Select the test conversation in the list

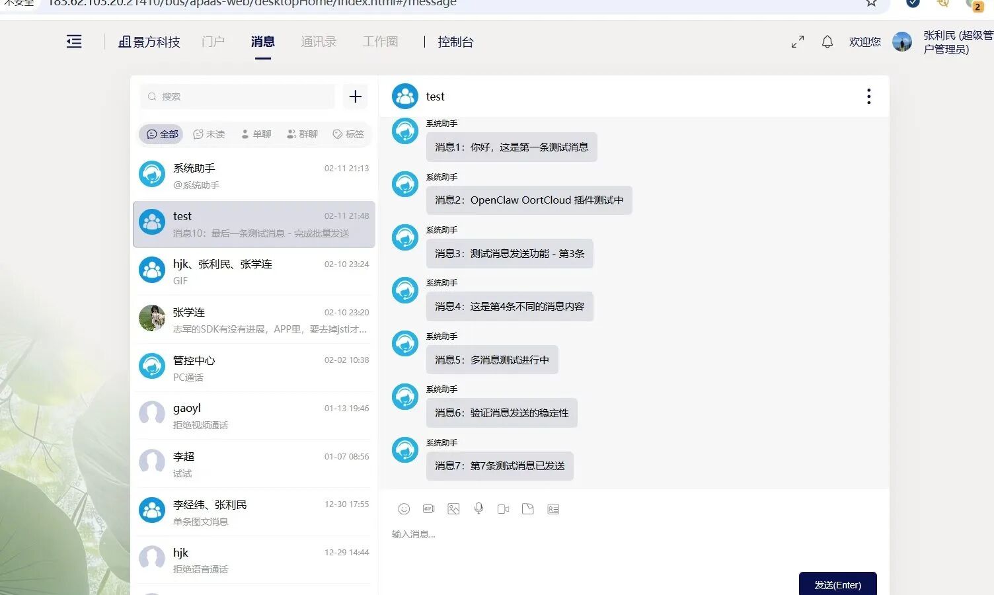click(x=254, y=224)
